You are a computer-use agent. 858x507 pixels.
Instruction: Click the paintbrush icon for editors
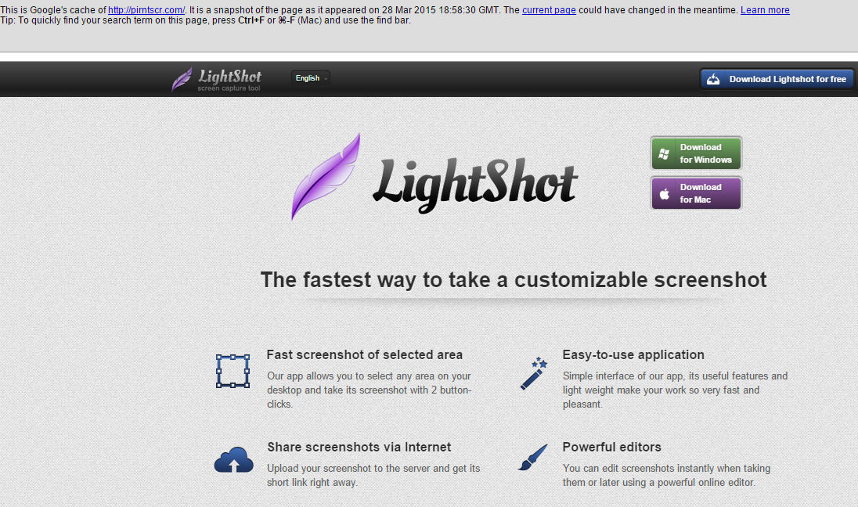(x=533, y=457)
